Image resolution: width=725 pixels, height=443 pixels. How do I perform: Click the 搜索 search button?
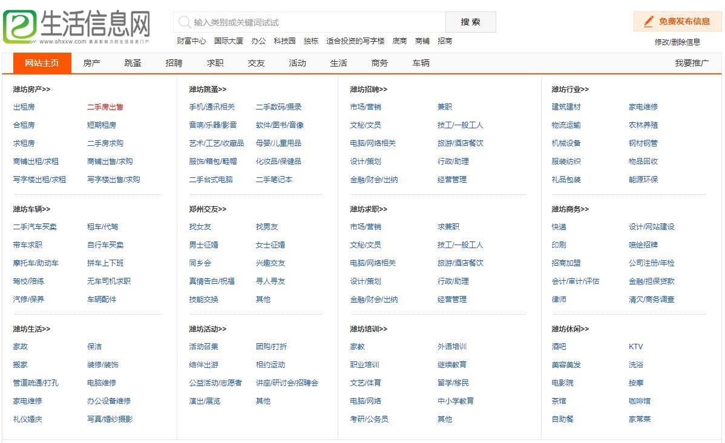click(x=470, y=22)
